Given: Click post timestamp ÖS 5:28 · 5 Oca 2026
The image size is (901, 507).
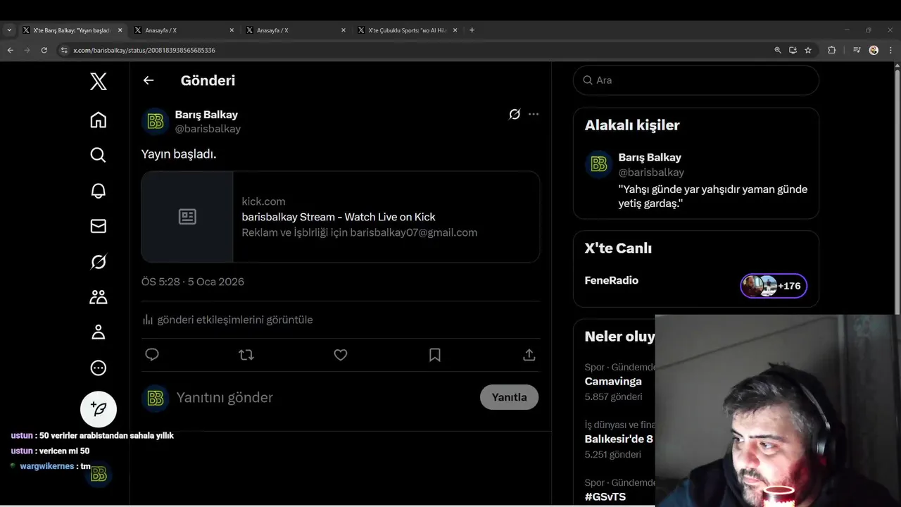Looking at the screenshot, I should pos(193,282).
